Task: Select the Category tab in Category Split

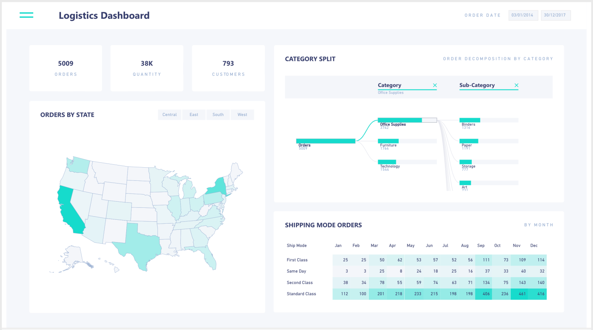Action: [390, 85]
